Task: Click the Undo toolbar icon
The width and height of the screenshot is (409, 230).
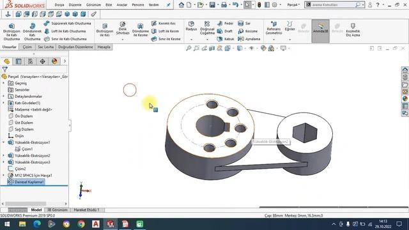Action: click(x=235, y=4)
